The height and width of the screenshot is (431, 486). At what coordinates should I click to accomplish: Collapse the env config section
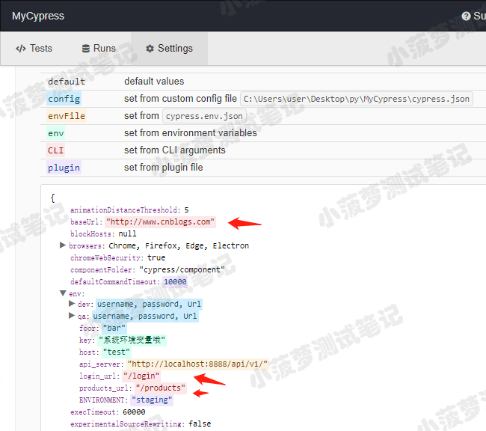(x=63, y=293)
